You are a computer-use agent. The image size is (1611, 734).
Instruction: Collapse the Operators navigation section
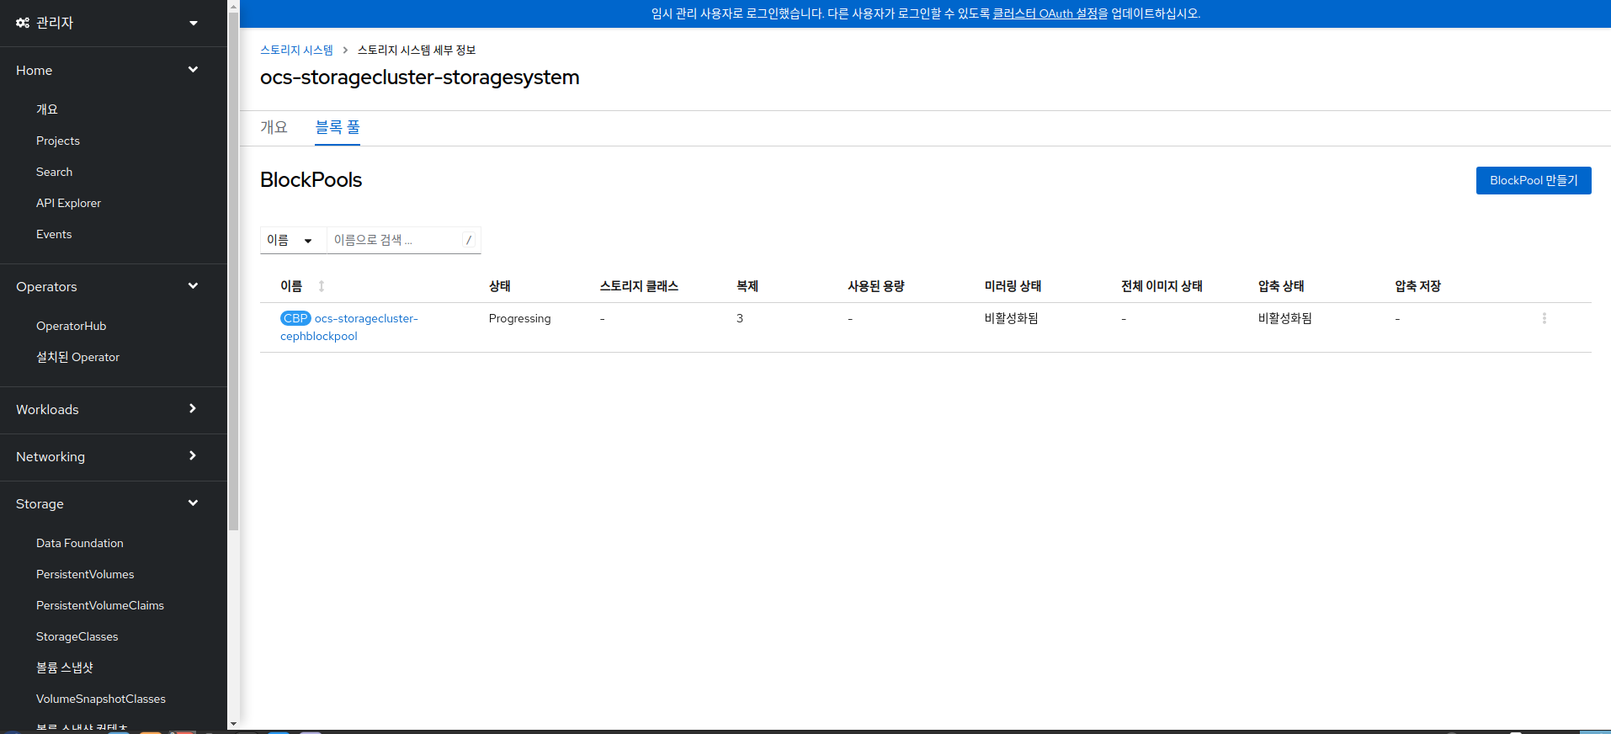tap(107, 286)
